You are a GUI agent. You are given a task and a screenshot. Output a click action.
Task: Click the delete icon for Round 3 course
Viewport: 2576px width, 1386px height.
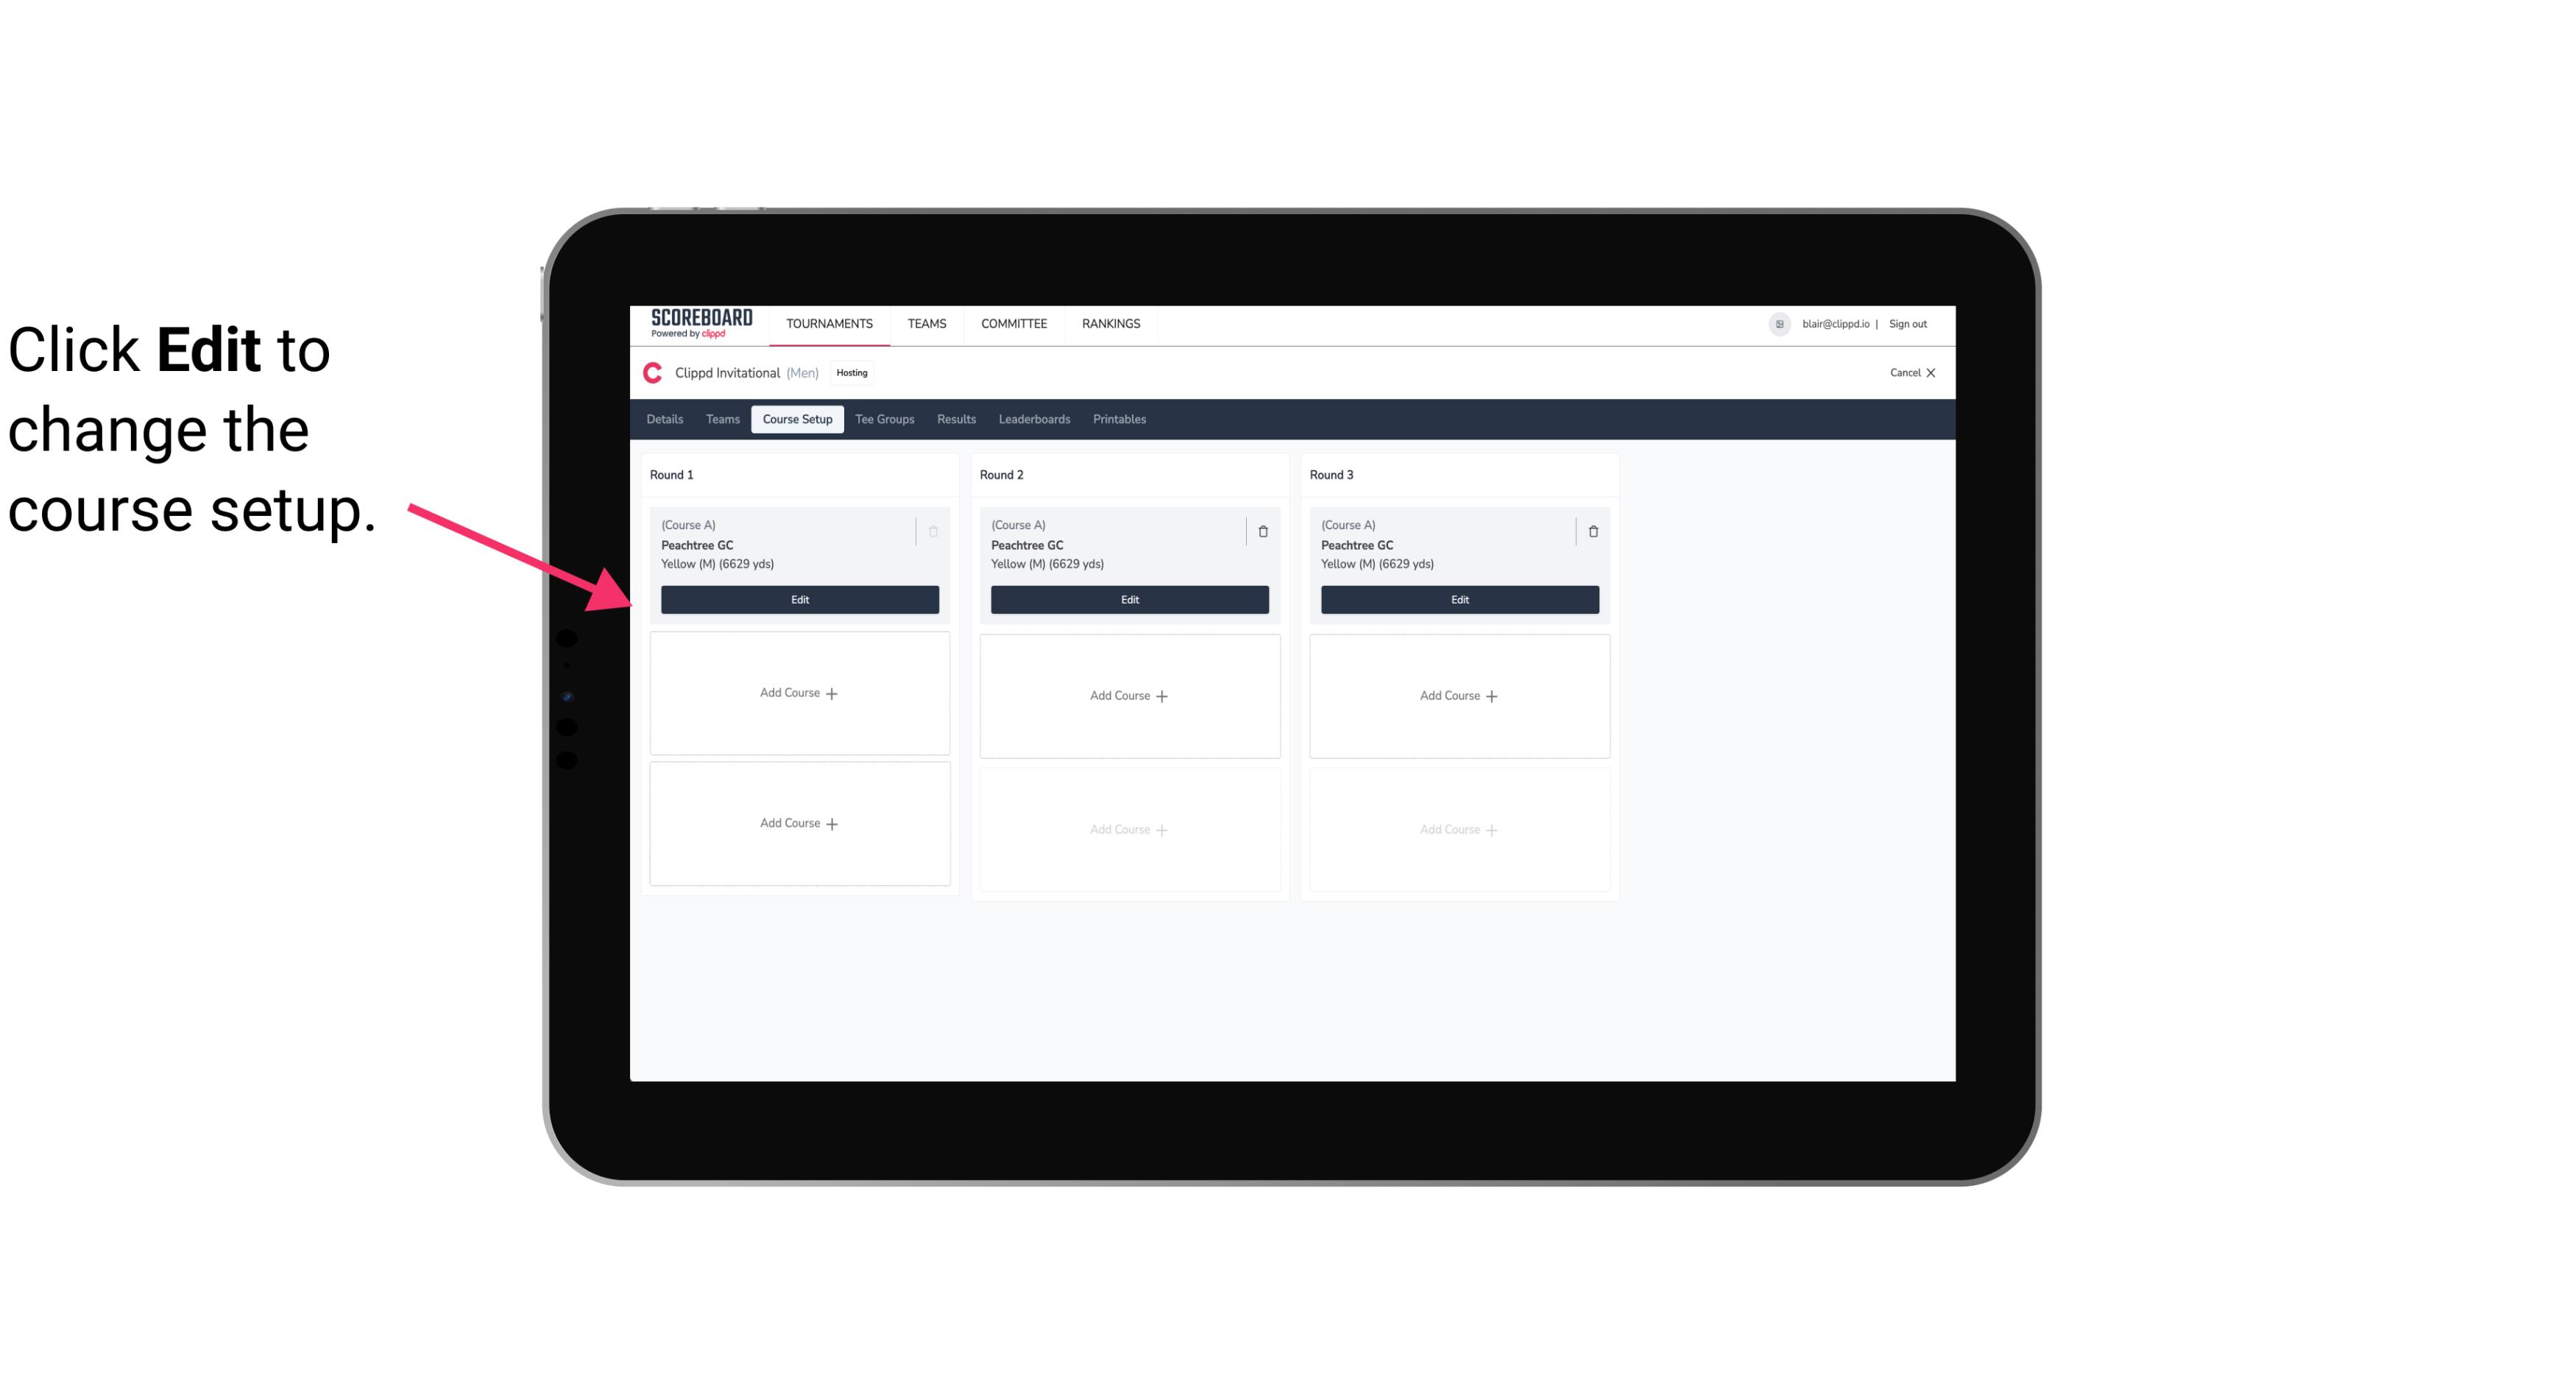tap(1592, 531)
